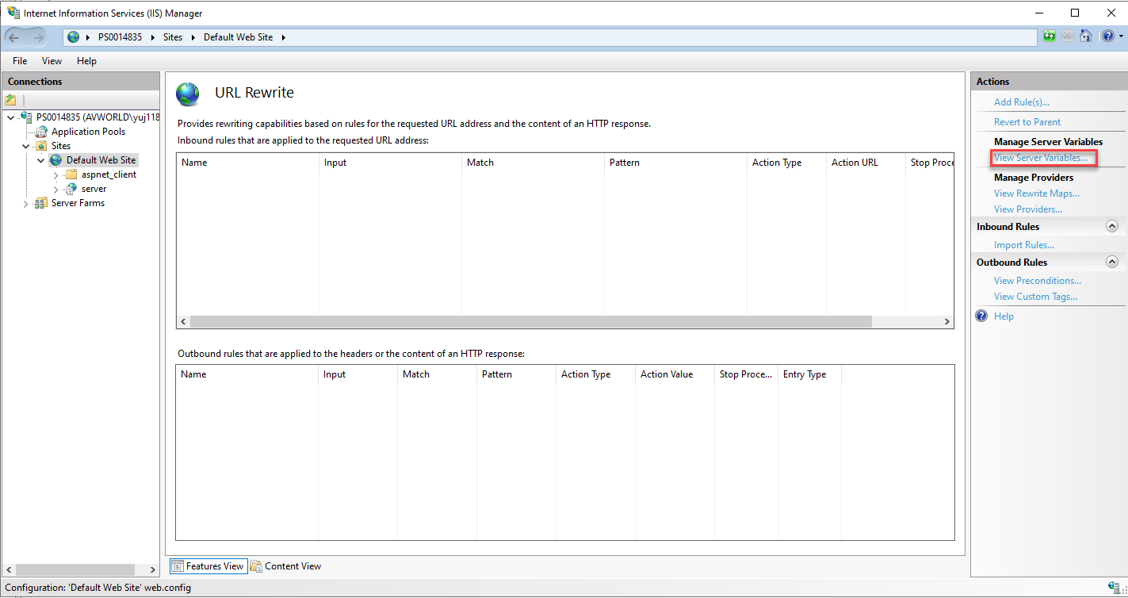Open breadcrumb arrow after Default Web Site
This screenshot has width=1128, height=598.
click(284, 37)
